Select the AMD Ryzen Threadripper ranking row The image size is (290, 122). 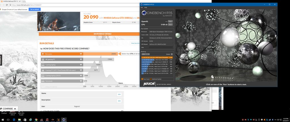(x=157, y=58)
